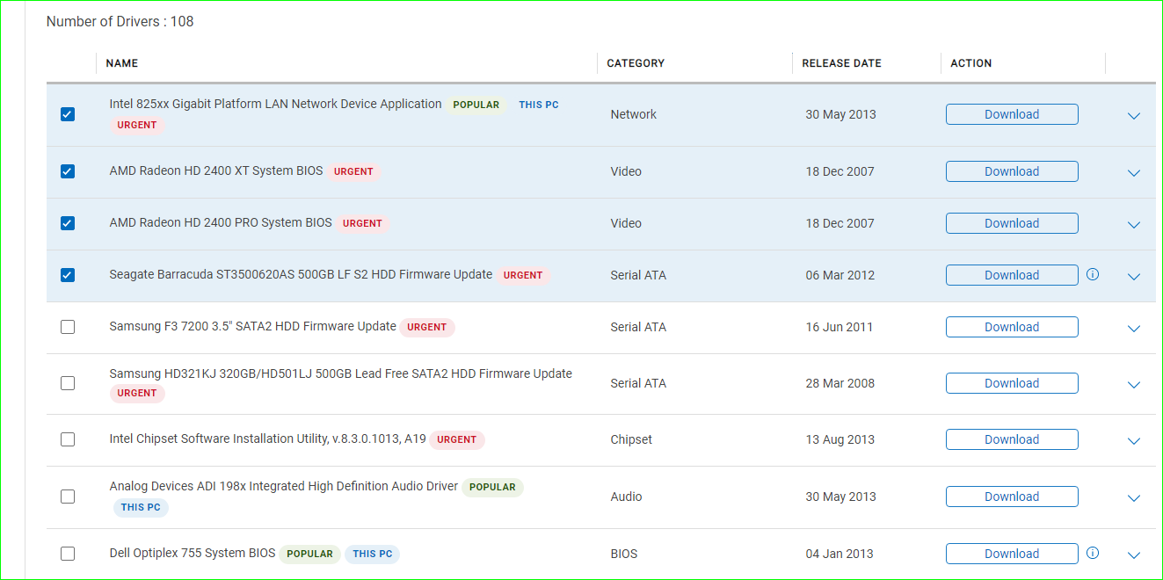The height and width of the screenshot is (580, 1163).
Task: Download Intel Chipset Software Installation Utility
Action: pos(1012,439)
